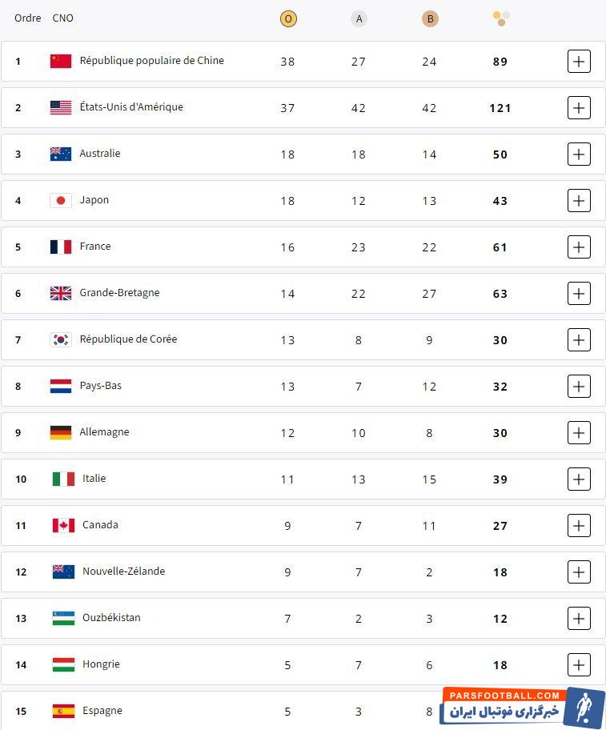
Task: Click the gold medal column icon
Action: click(288, 18)
